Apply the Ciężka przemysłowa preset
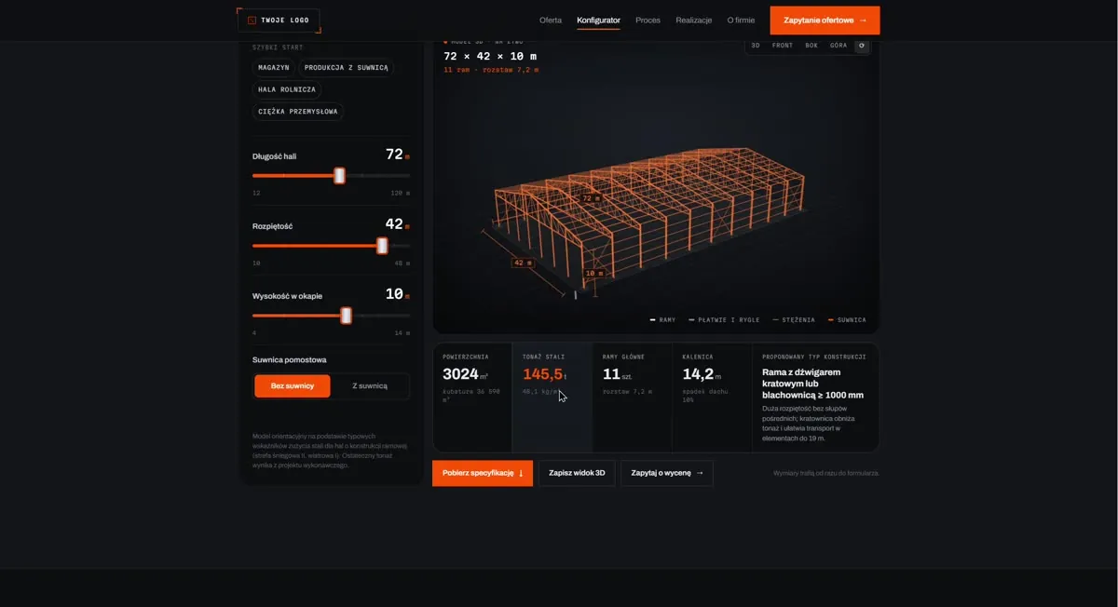 click(298, 112)
